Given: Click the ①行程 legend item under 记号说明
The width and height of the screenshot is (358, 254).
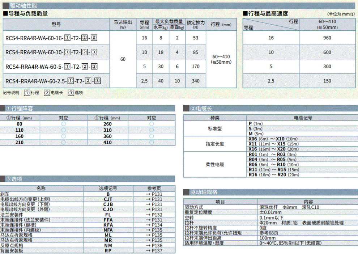Looking at the screenshot, I should pos(31,93).
